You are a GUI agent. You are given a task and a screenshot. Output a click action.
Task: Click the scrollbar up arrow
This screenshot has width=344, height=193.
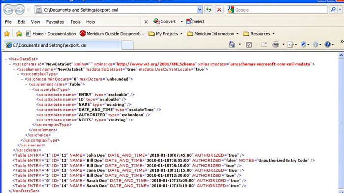(341, 55)
